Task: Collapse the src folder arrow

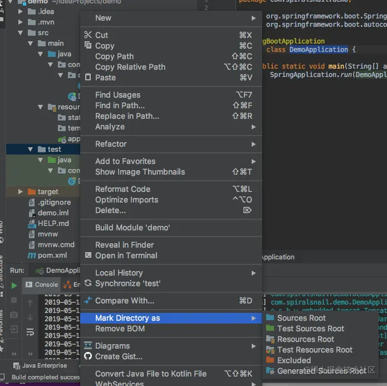Action: click(x=21, y=33)
